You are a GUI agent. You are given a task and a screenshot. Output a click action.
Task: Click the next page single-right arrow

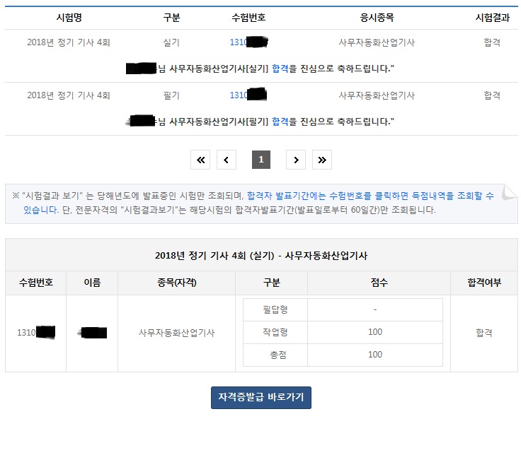pyautogui.click(x=296, y=160)
